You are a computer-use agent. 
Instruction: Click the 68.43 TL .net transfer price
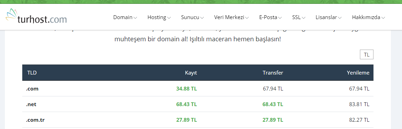[x=273, y=104]
